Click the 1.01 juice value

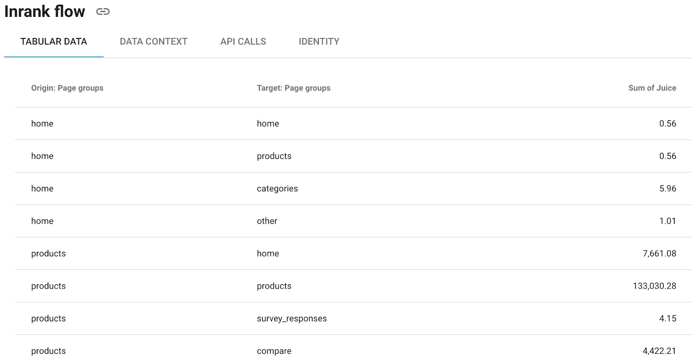(667, 221)
